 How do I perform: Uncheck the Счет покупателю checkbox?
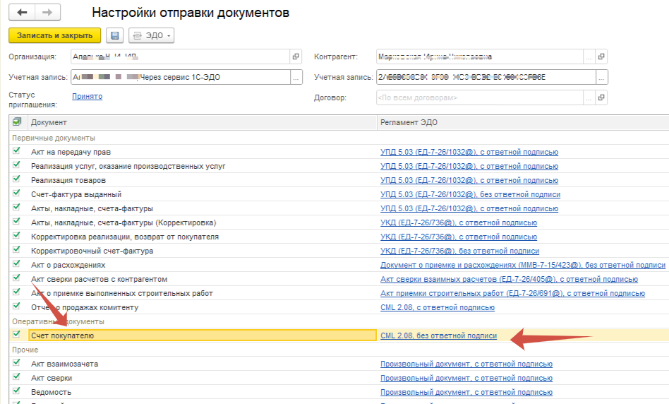17,335
